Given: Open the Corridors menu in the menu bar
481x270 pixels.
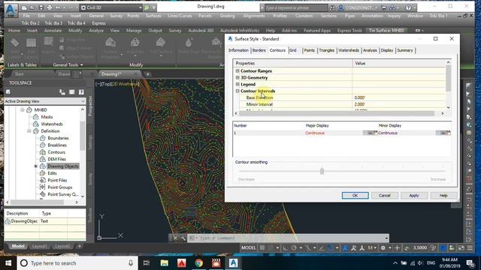Looking at the screenshot, I should click(304, 16).
